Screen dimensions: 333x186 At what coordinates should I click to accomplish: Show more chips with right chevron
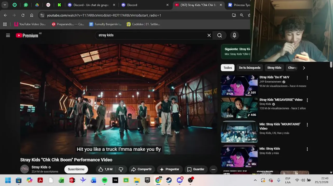(304, 68)
